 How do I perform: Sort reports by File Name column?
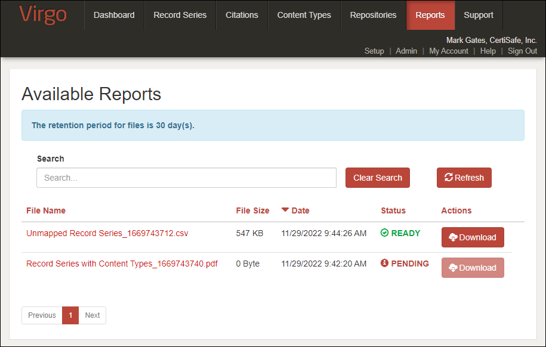(46, 210)
